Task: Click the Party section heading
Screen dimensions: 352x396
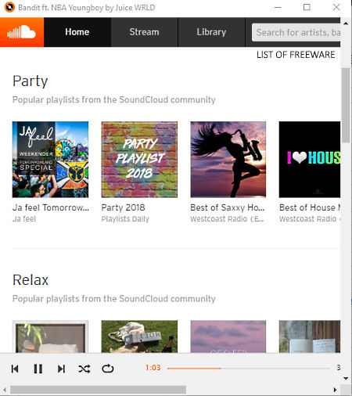Action: tap(31, 81)
